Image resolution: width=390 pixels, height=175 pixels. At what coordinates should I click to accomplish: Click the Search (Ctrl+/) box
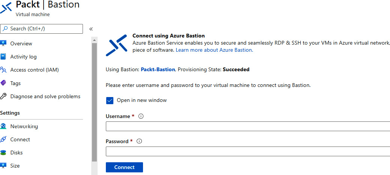[42, 29]
